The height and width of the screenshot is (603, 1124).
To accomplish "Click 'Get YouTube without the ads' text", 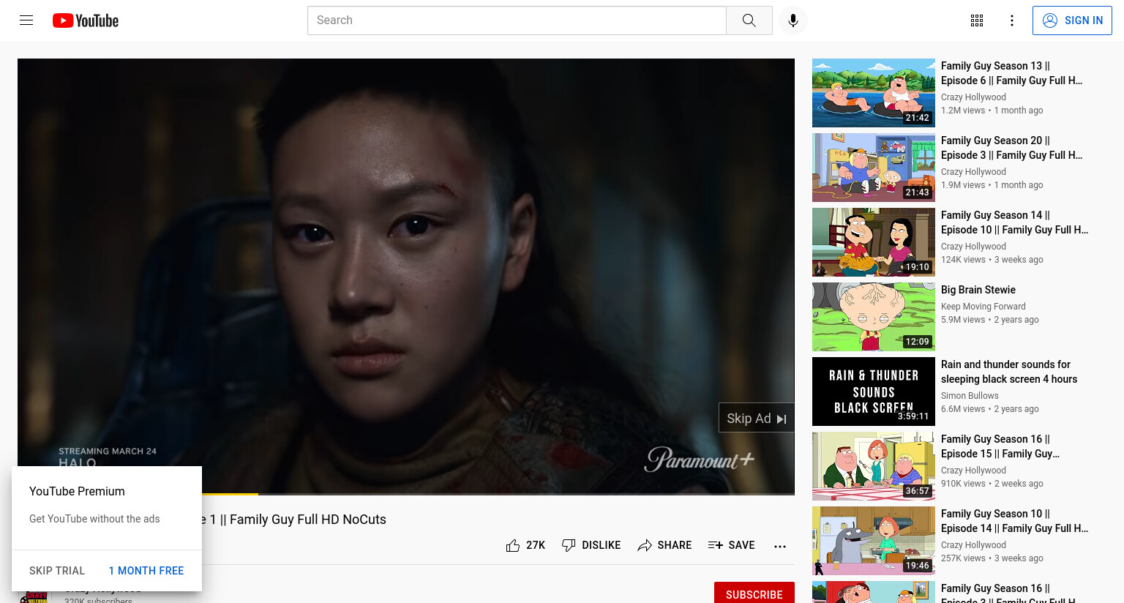I will tap(94, 519).
